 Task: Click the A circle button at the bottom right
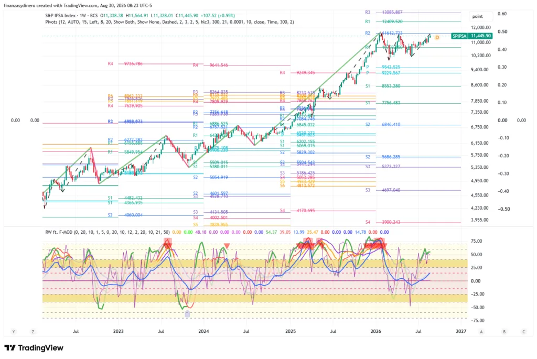(x=481, y=332)
